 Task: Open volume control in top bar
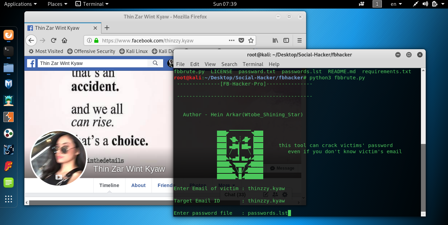pyautogui.click(x=425, y=4)
